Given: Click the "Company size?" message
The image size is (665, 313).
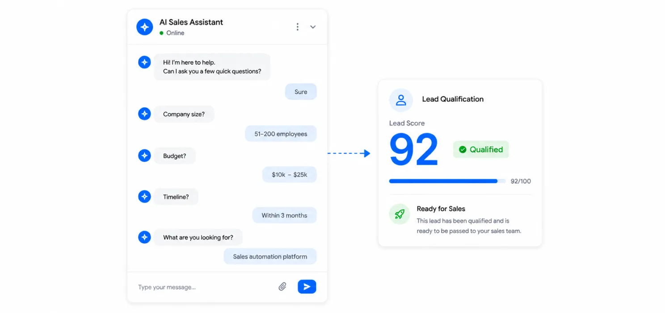Looking at the screenshot, I should [x=184, y=114].
